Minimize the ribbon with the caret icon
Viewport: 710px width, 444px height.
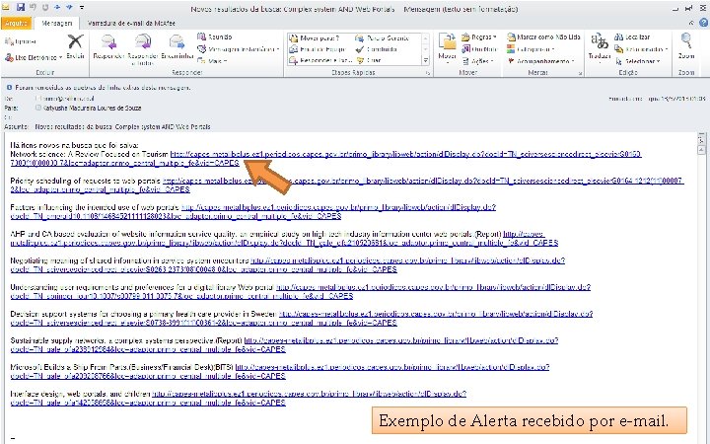pos(691,23)
